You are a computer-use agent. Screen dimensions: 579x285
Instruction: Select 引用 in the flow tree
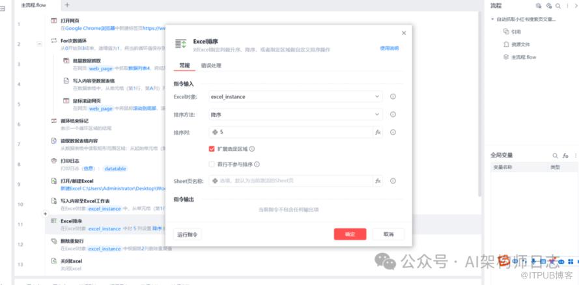tap(516, 32)
